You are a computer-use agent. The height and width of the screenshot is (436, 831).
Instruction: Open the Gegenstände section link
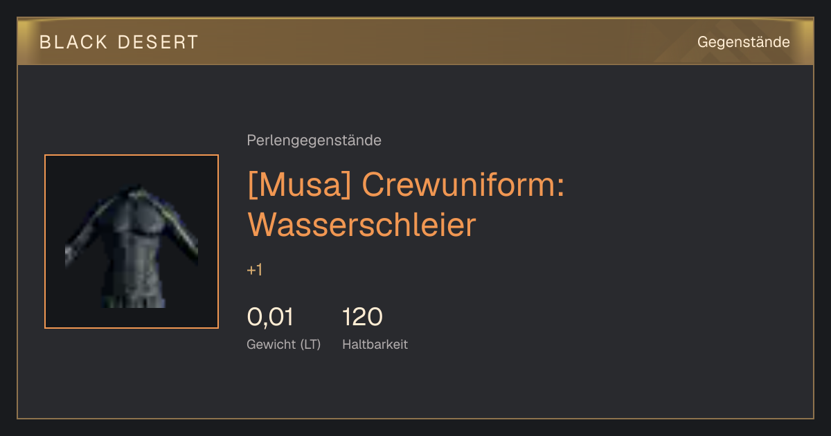pos(743,42)
